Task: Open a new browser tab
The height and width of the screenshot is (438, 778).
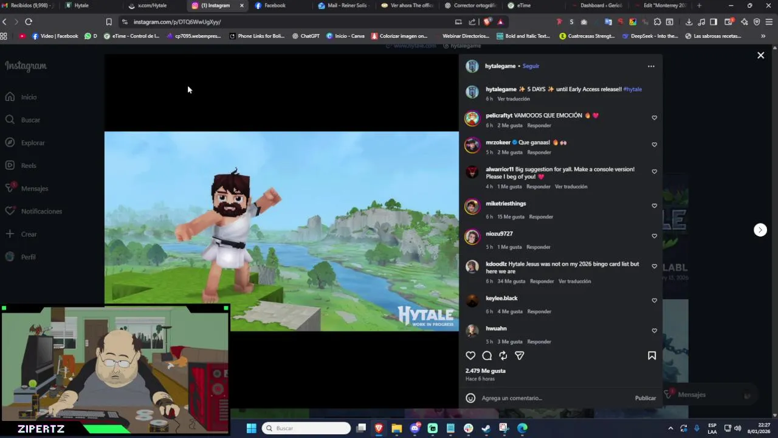Action: (x=699, y=5)
